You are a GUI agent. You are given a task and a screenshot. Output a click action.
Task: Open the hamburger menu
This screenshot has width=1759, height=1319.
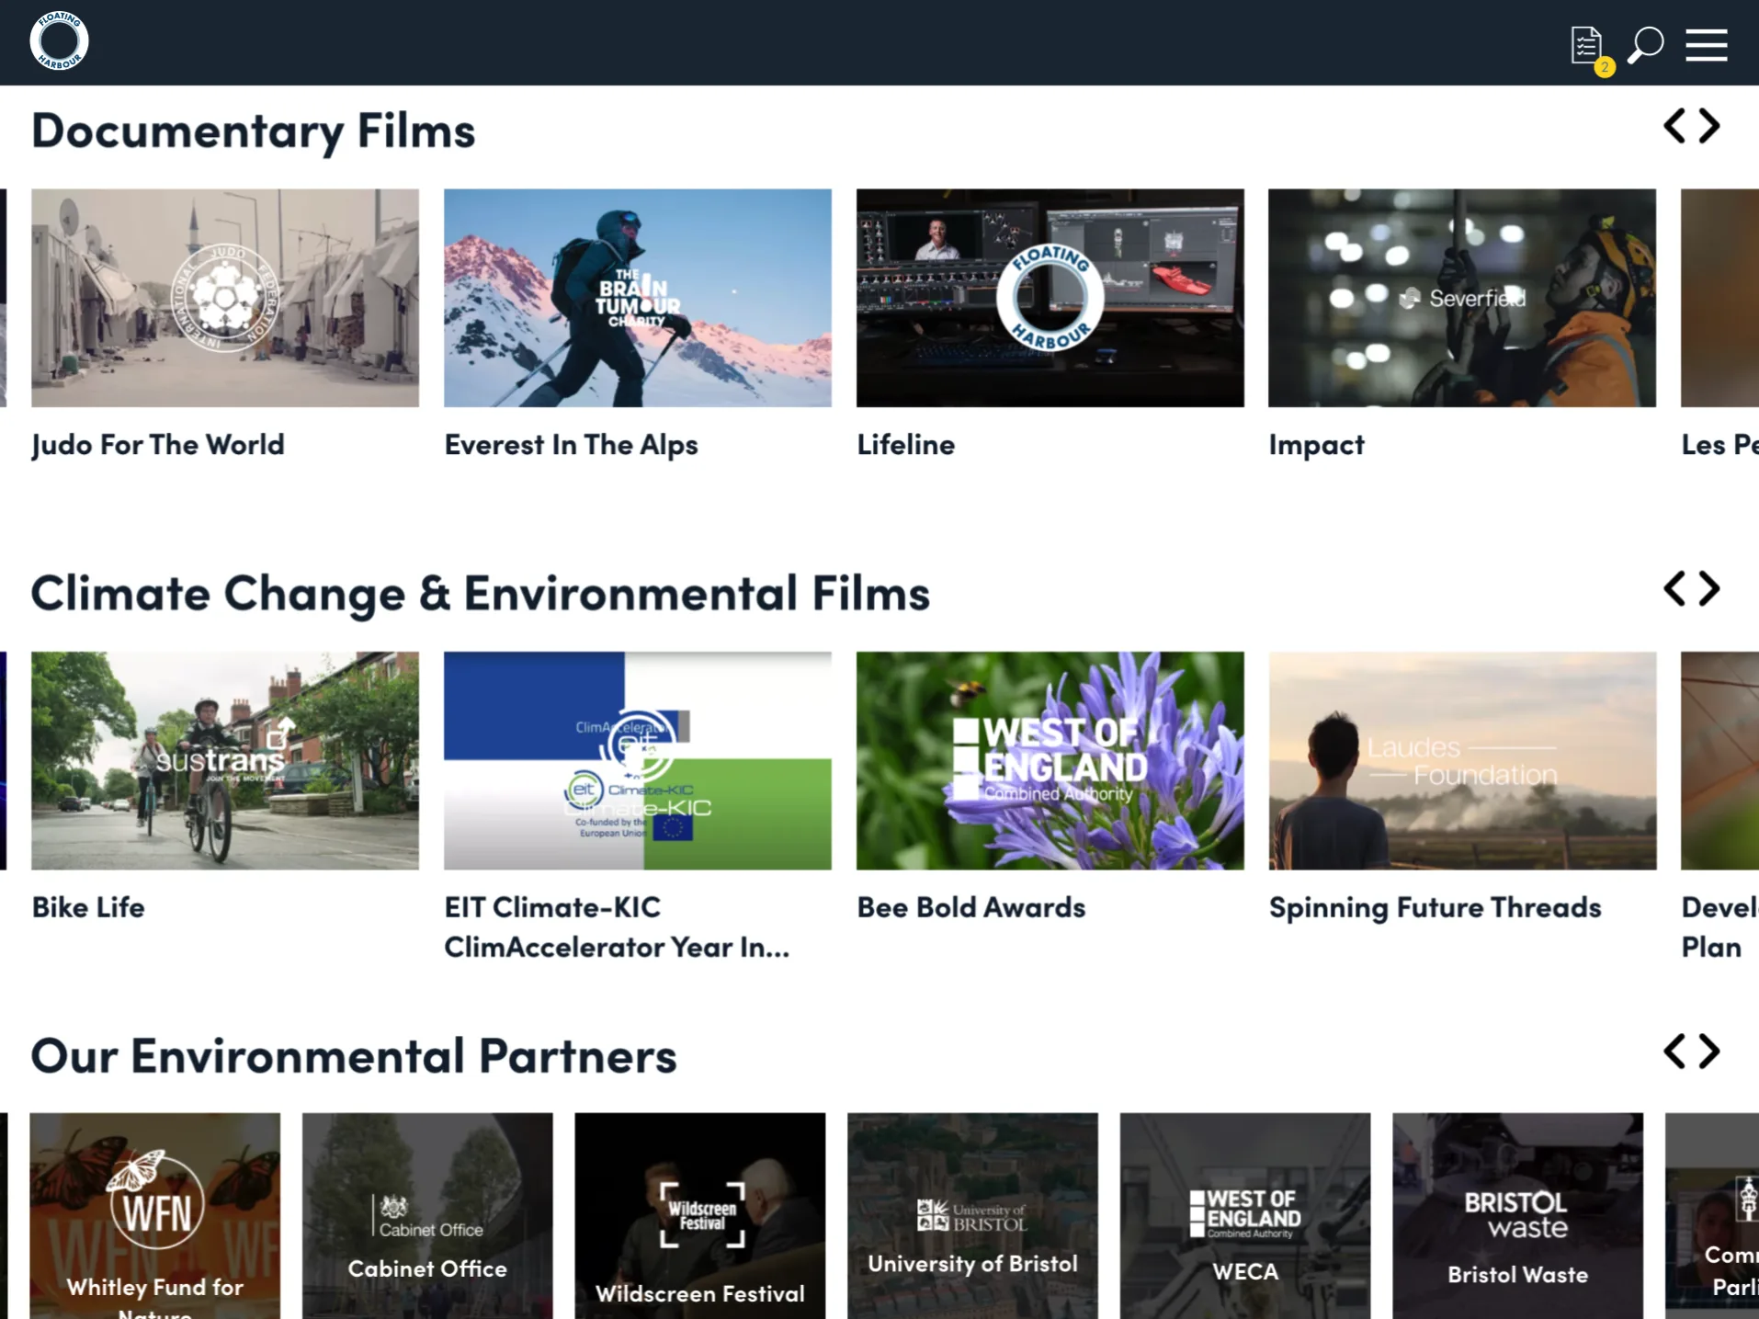coord(1706,44)
